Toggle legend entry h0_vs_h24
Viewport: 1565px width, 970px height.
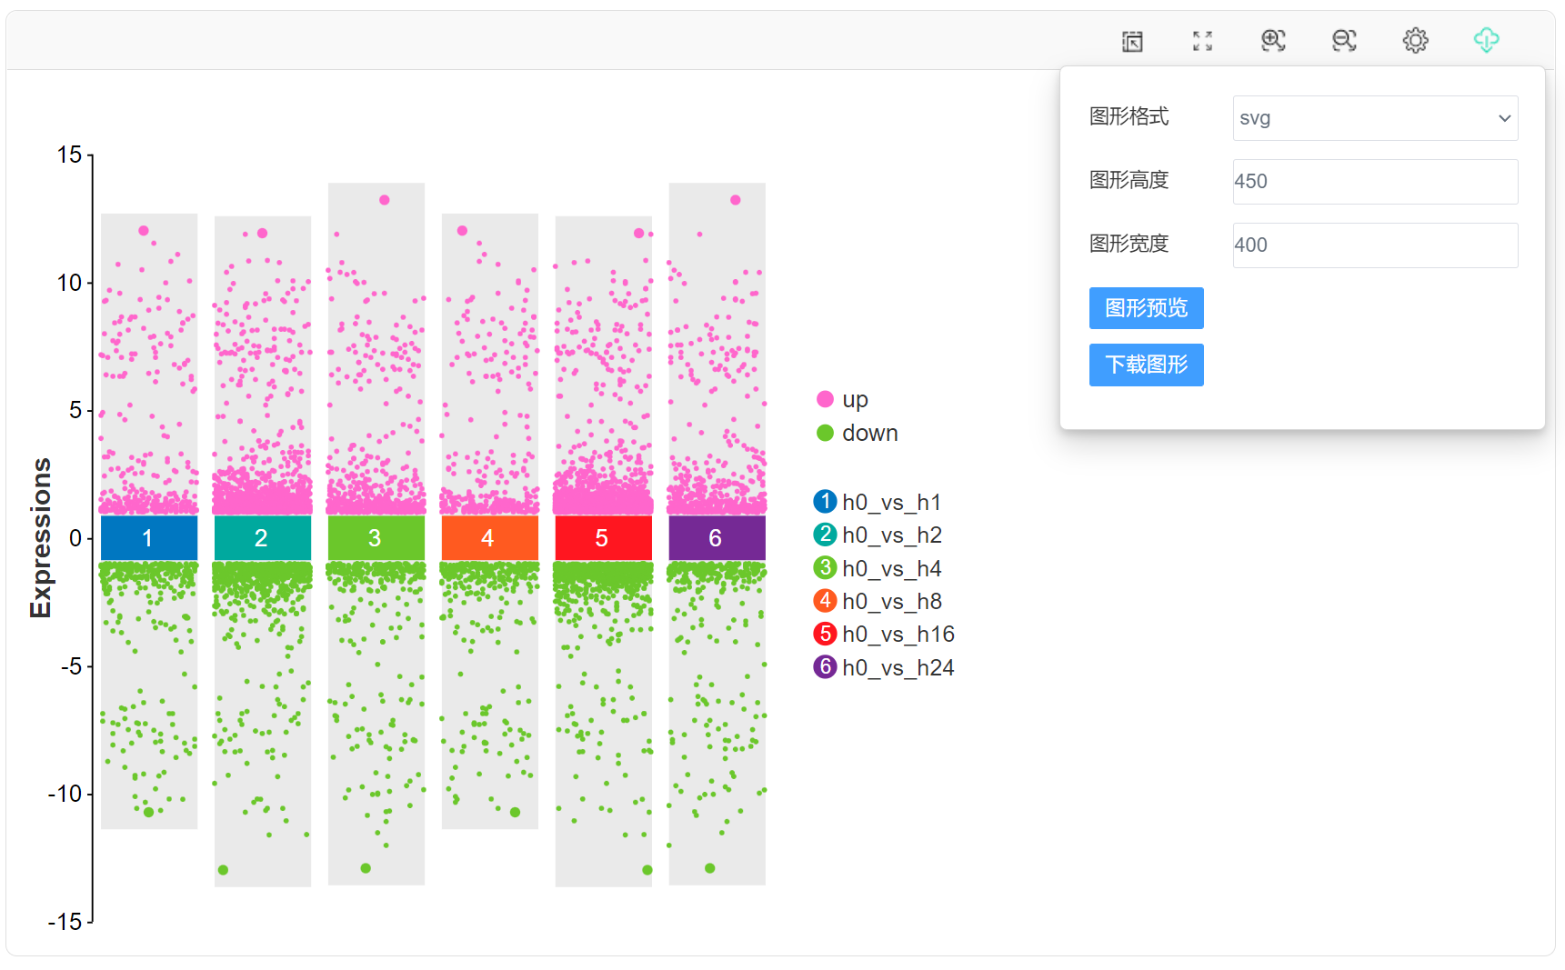tap(884, 667)
